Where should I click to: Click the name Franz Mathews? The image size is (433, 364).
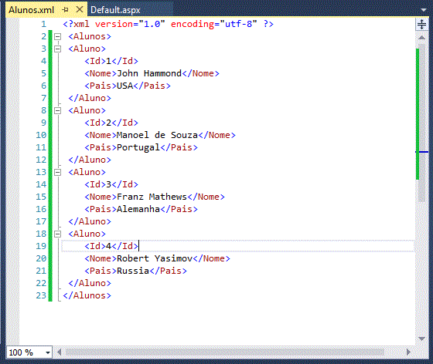click(x=152, y=197)
